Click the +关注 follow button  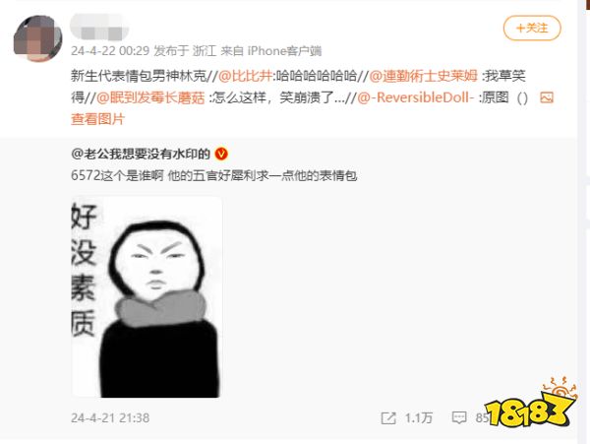tap(532, 28)
